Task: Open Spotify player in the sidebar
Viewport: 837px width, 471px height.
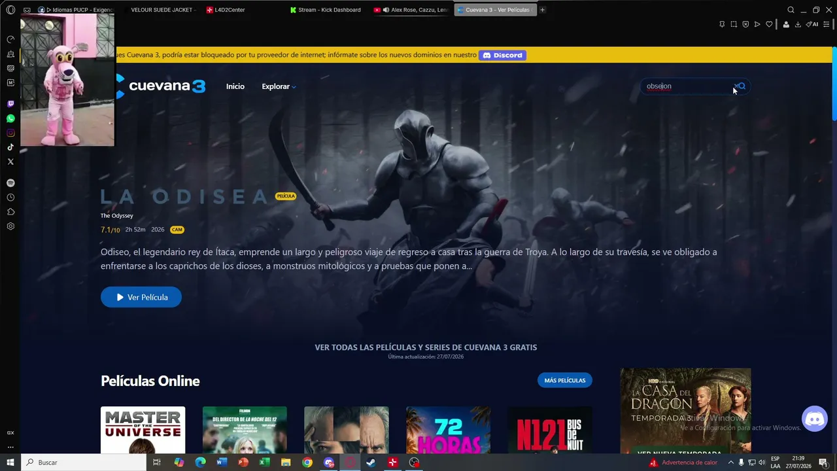Action: tap(10, 183)
